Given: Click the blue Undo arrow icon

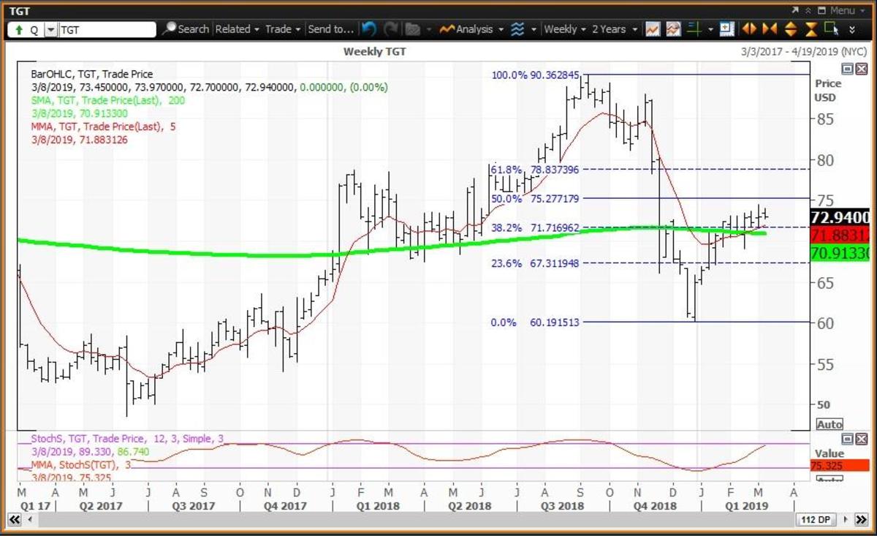Looking at the screenshot, I should (369, 29).
